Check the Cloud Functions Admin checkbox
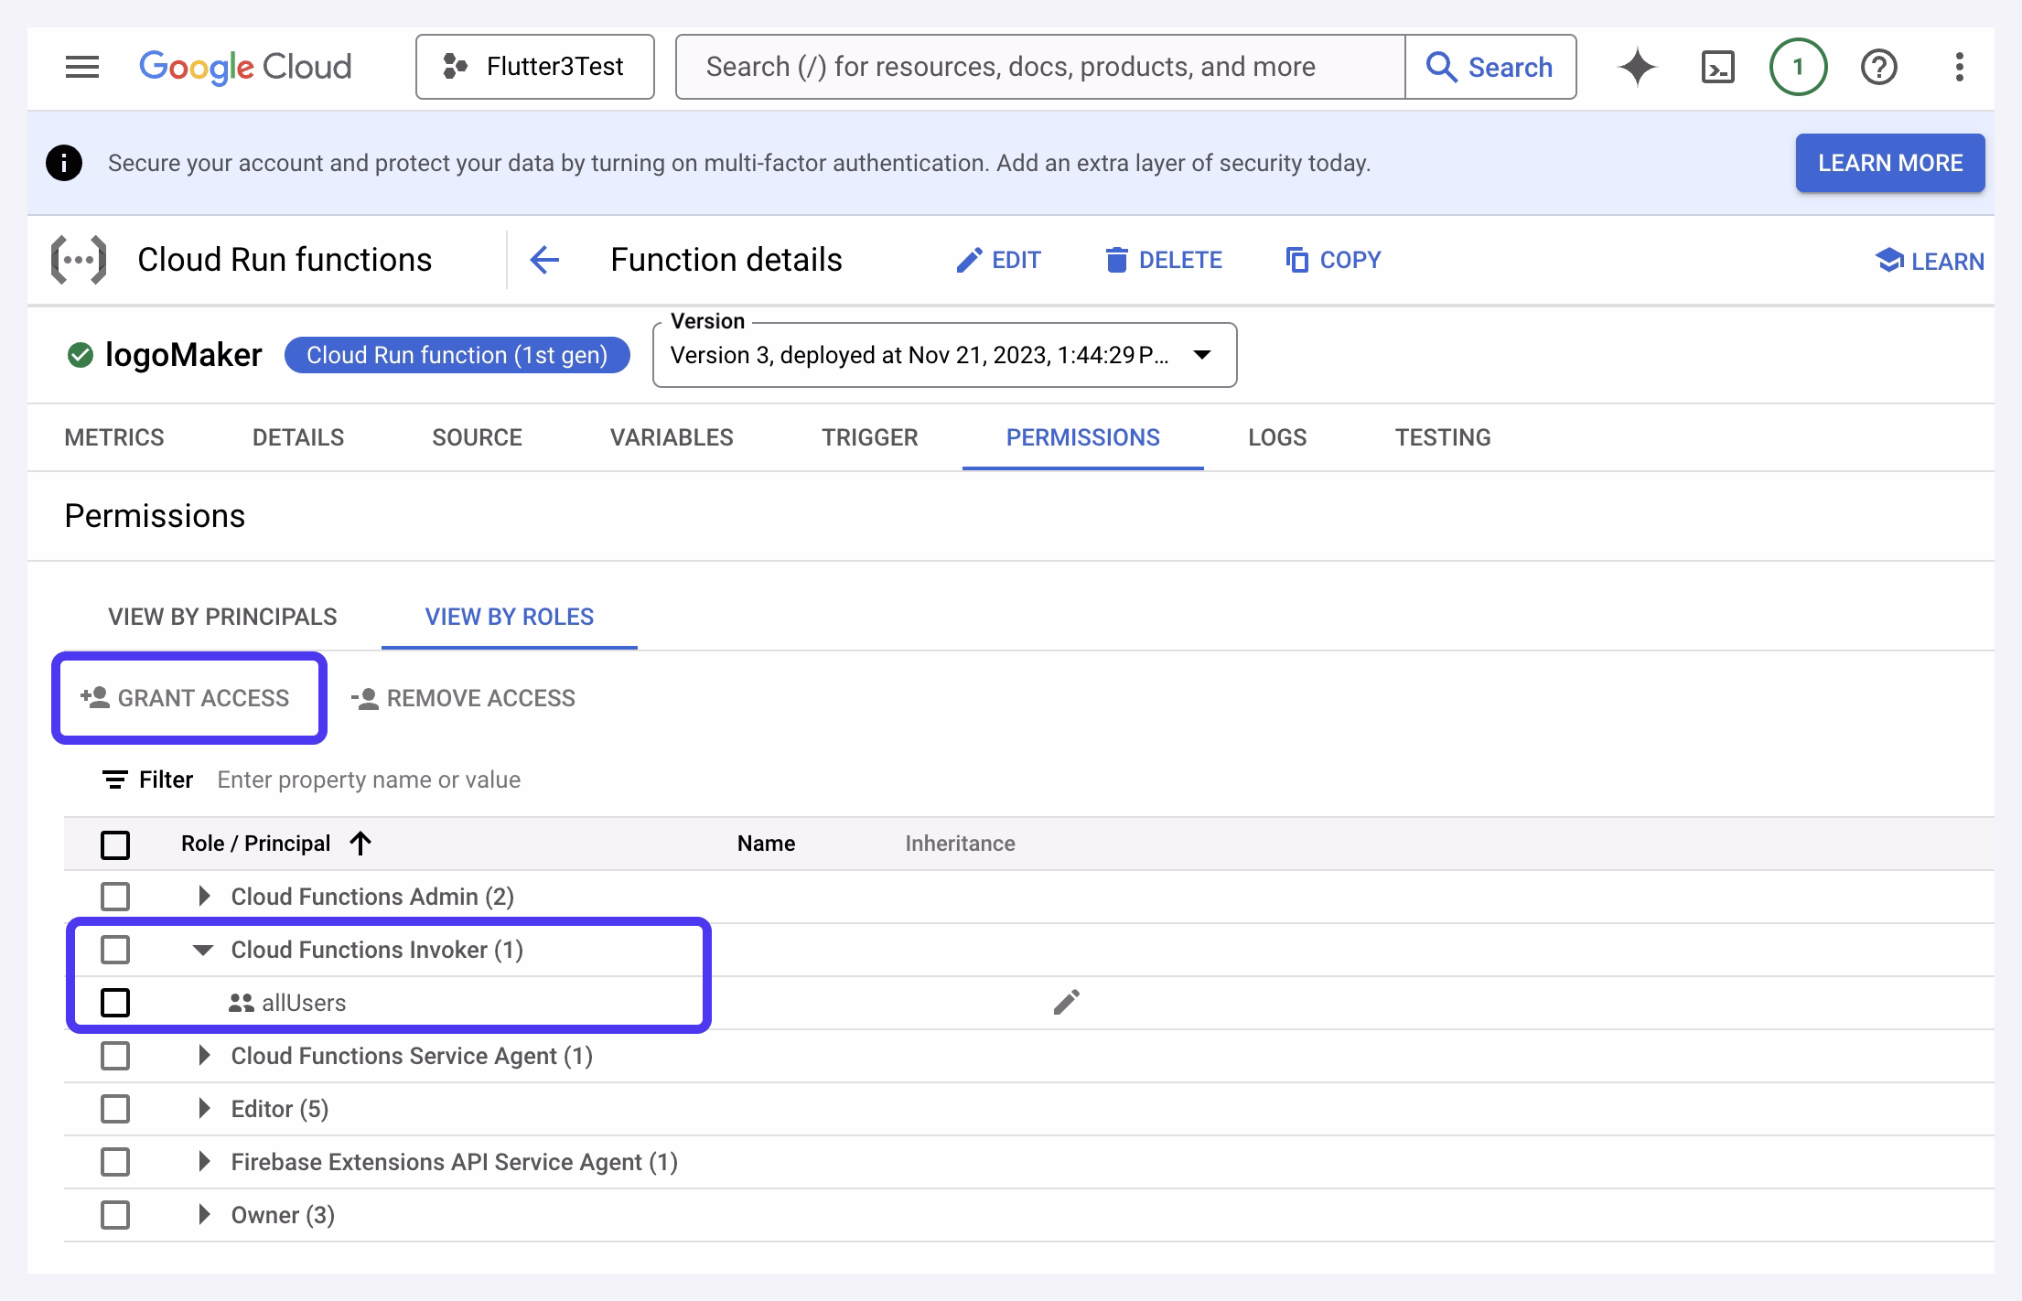 (x=115, y=897)
